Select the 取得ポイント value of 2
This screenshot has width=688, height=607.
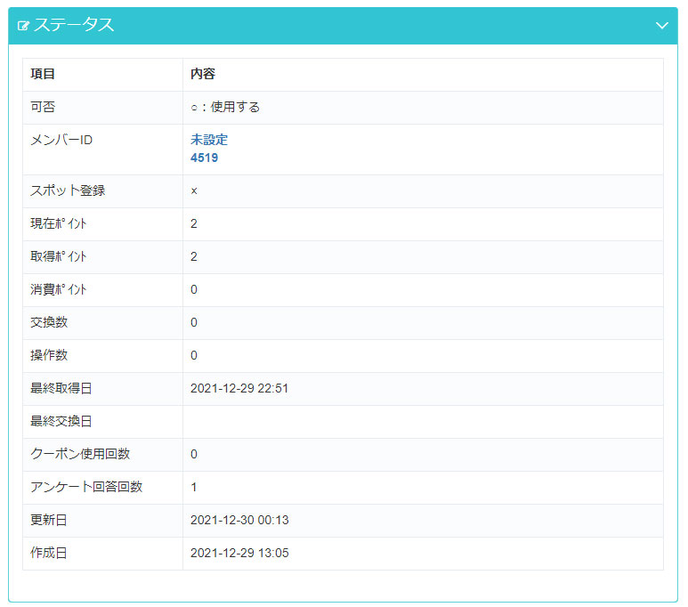(x=194, y=256)
